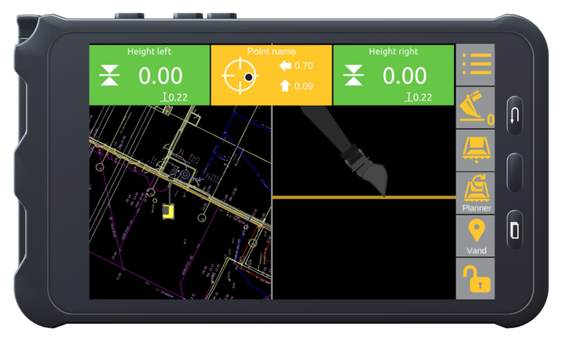Toggle the yellow padlock unlock icon
The image size is (566, 341).
click(475, 279)
